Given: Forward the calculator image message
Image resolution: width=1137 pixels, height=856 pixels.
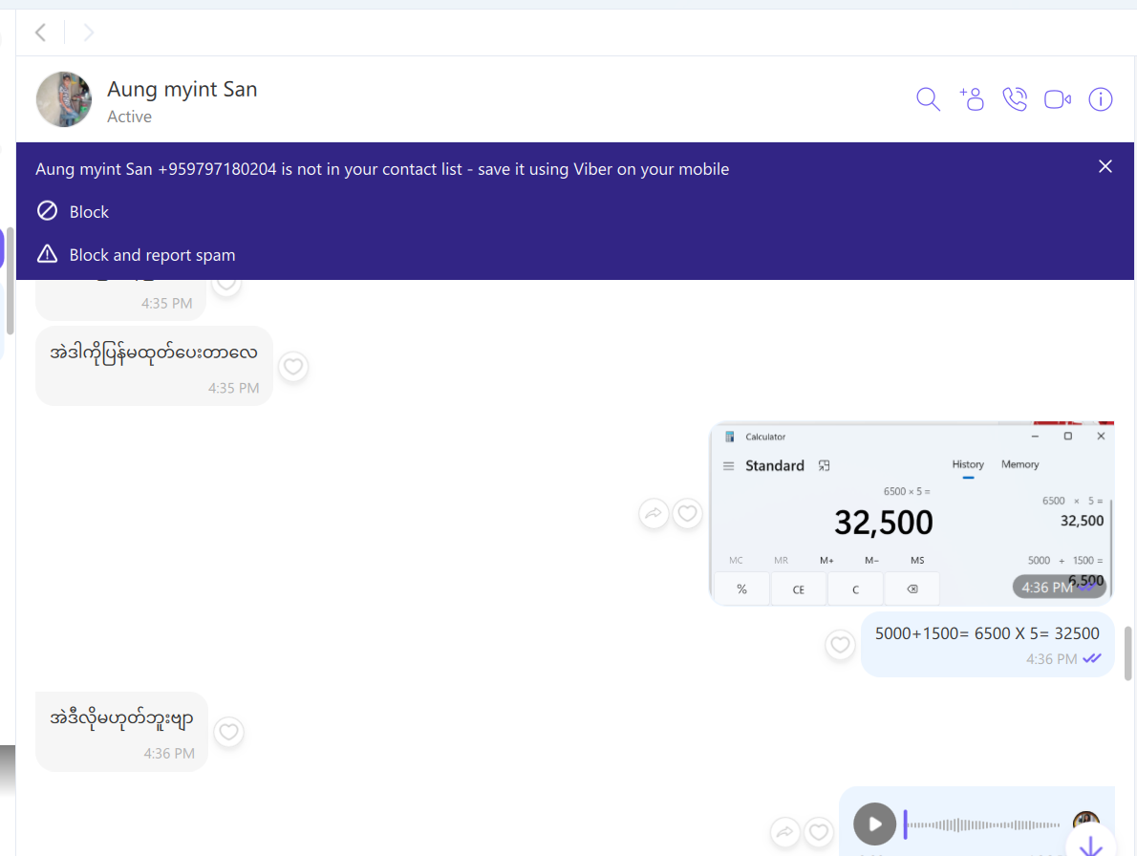Looking at the screenshot, I should coord(654,514).
